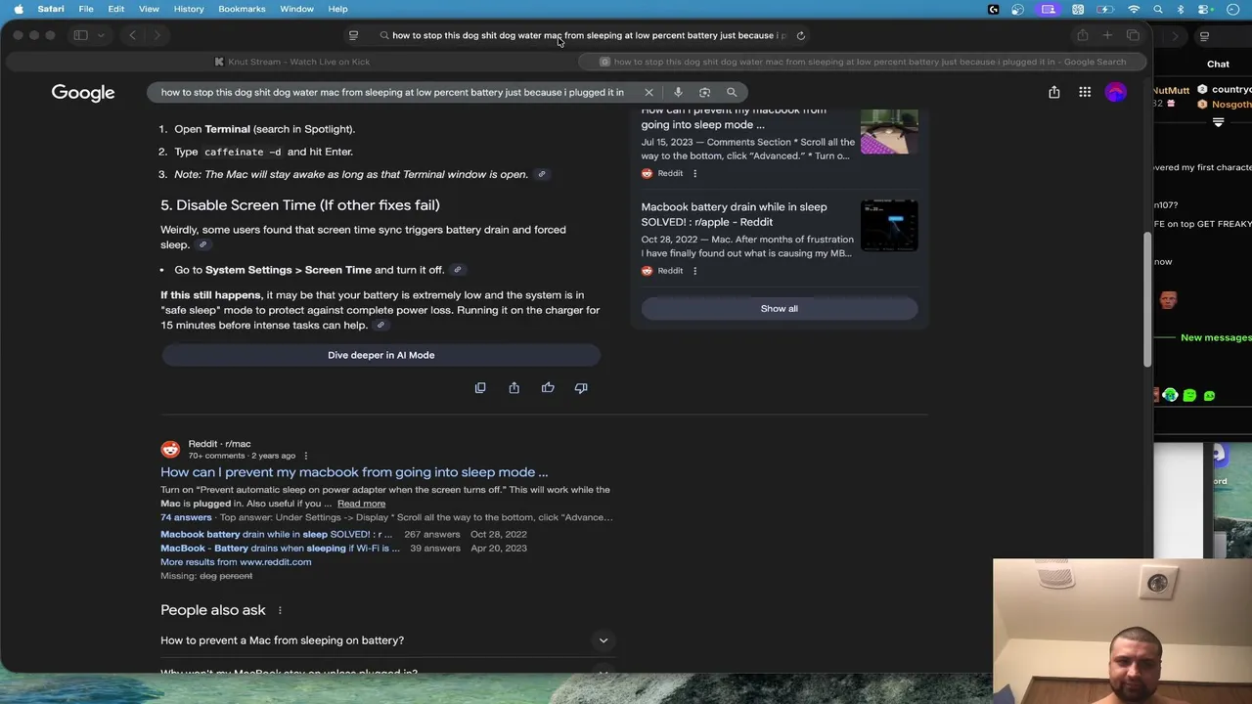1252x704 pixels.
Task: Click the Google search query field
Action: pos(391,92)
